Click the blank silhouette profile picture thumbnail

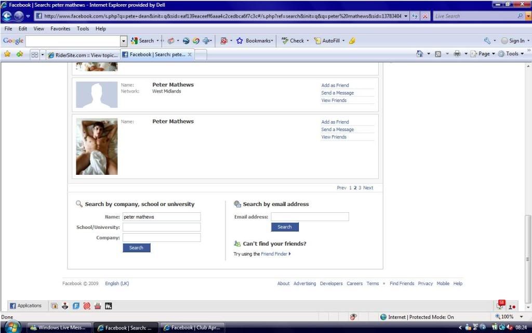click(97, 95)
